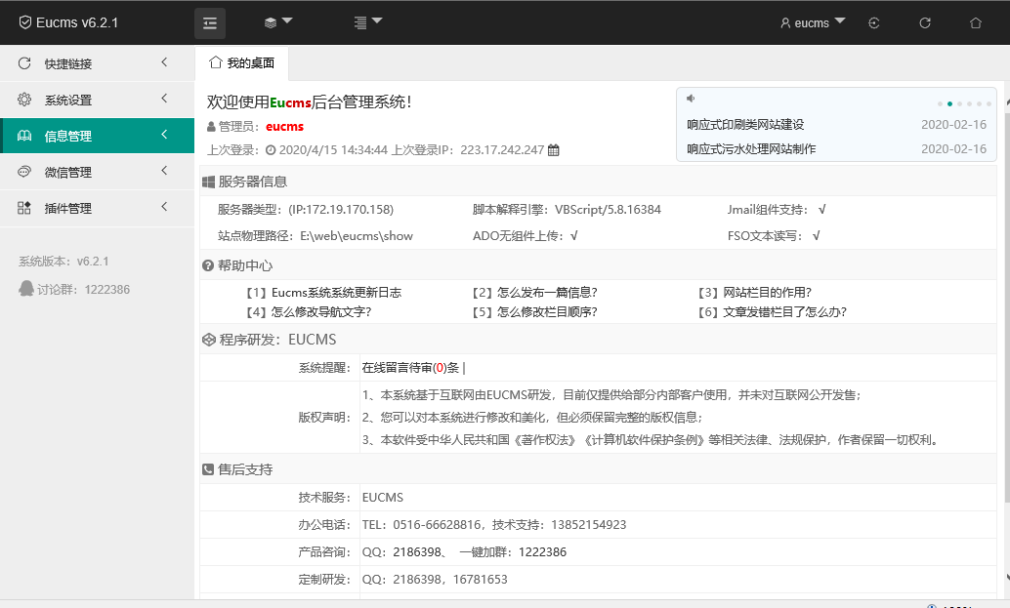Image resolution: width=1010 pixels, height=608 pixels.
Task: Click the phone icon beside 售后支持
Action: coord(208,469)
